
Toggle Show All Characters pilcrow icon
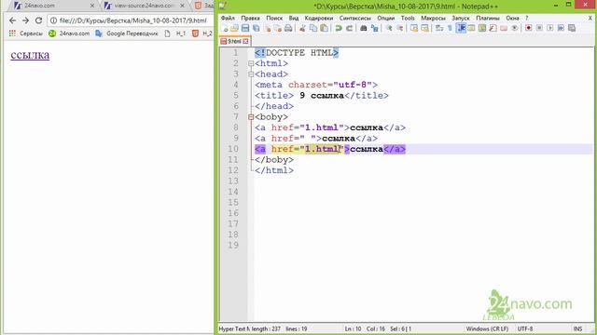click(450, 28)
